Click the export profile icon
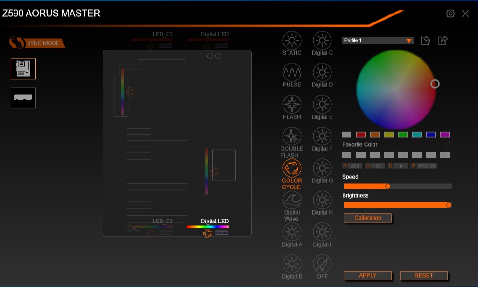This screenshot has height=287, width=478. [443, 40]
